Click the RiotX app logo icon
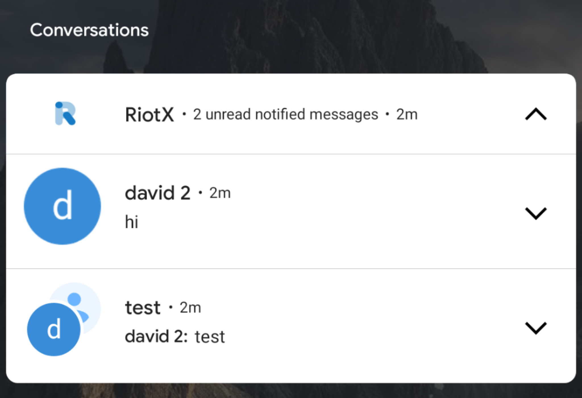This screenshot has width=582, height=398. coord(65,114)
